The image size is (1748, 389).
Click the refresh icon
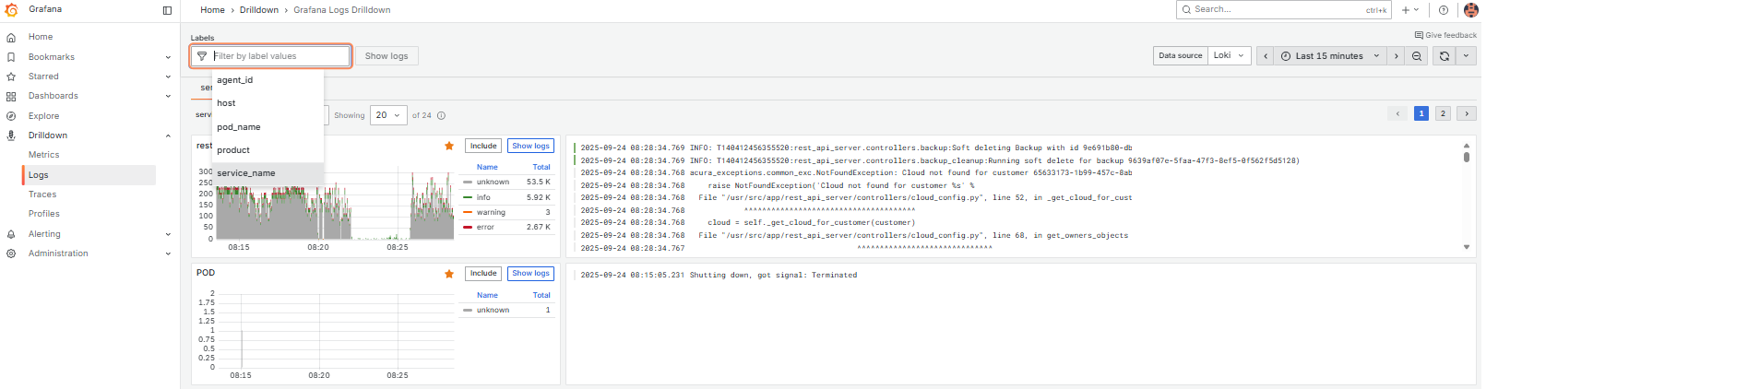pos(1445,56)
